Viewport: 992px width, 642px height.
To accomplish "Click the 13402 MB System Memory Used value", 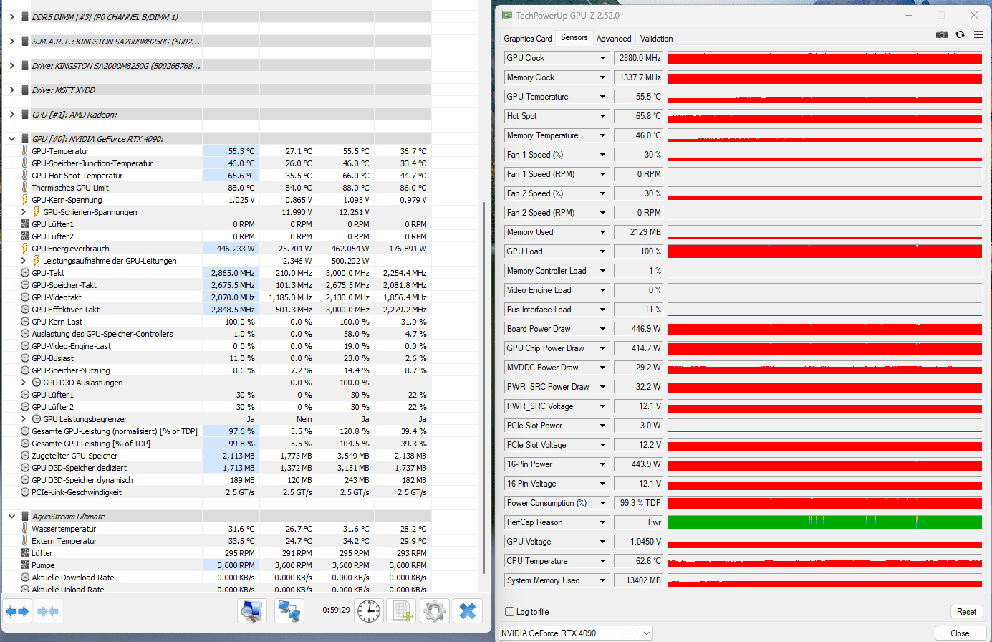I will [640, 580].
